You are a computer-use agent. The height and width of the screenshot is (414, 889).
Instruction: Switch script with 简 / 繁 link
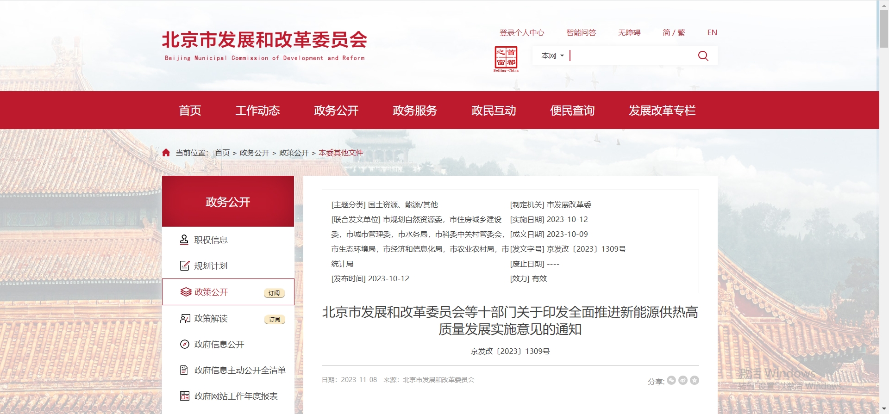[674, 32]
